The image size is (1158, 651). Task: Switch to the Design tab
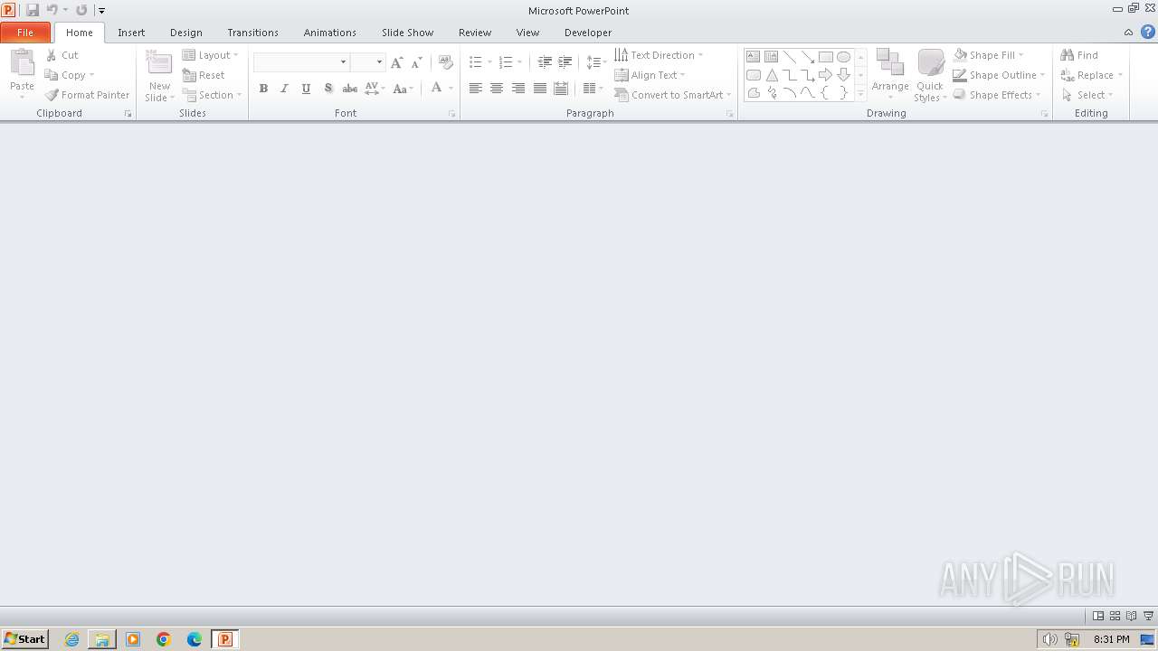click(186, 33)
